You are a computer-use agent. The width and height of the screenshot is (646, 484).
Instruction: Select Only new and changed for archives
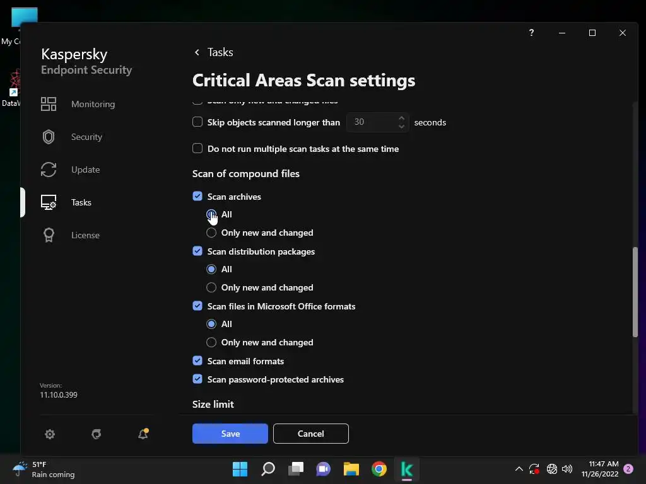tap(211, 233)
